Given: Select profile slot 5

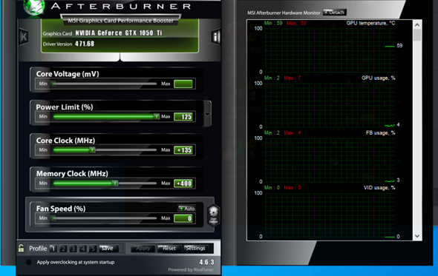Looking at the screenshot, I should (x=93, y=249).
